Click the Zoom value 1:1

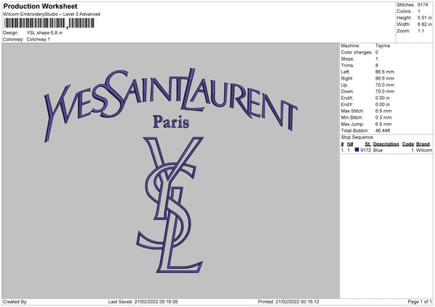420,30
